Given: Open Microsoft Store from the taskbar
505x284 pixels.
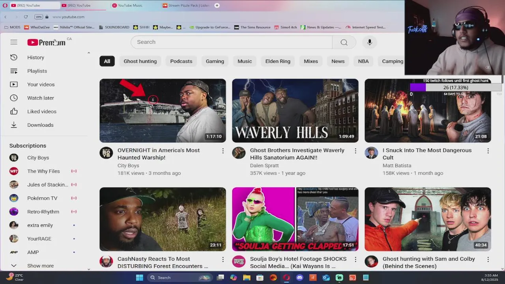Looking at the screenshot, I should click(260, 278).
